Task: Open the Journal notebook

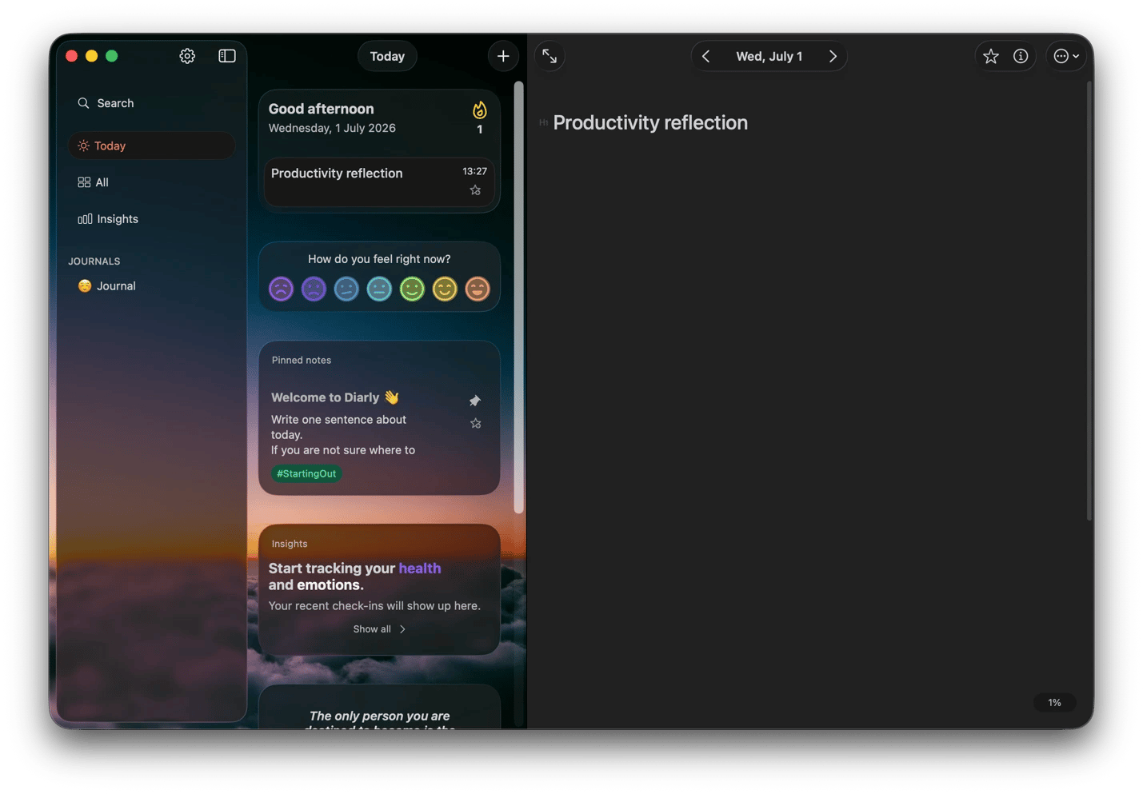Action: click(151, 285)
